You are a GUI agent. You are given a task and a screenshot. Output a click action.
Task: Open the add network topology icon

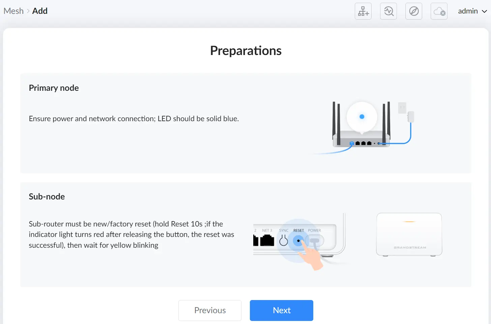[363, 11]
